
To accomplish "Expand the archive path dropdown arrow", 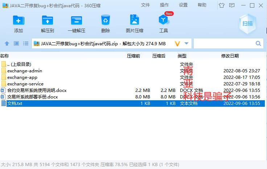I will (x=186, y=44).
